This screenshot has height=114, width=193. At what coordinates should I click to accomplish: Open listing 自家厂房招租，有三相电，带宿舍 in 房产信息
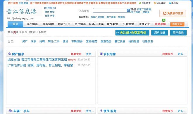(x=50, y=65)
